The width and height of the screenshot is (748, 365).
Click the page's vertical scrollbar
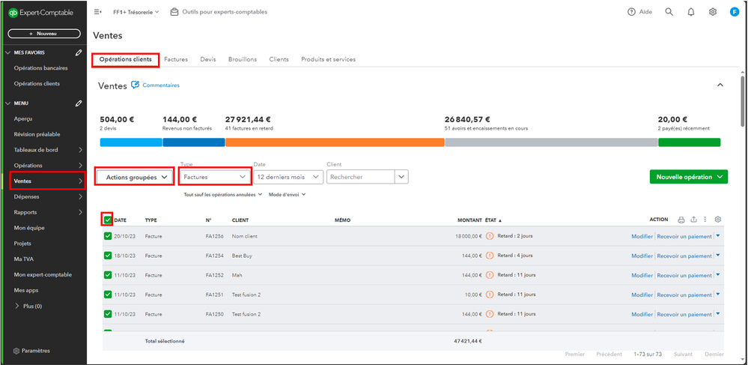pyautogui.click(x=743, y=100)
